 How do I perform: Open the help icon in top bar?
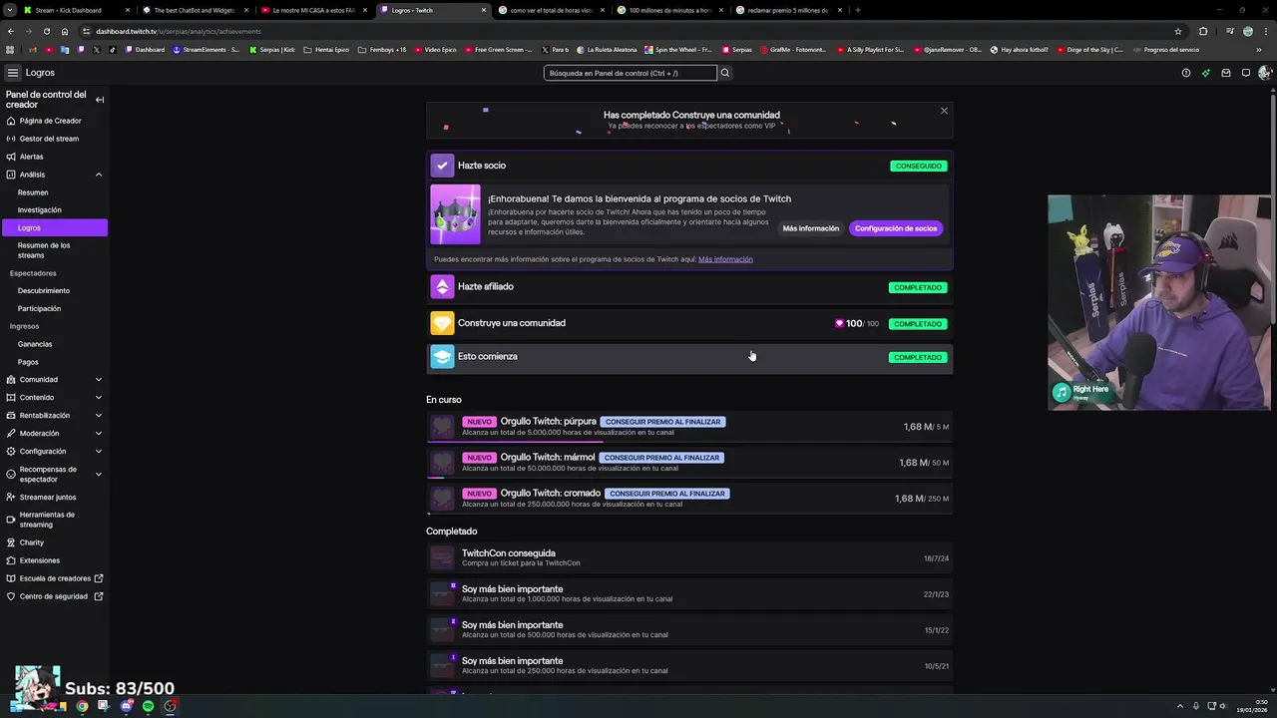(1185, 73)
